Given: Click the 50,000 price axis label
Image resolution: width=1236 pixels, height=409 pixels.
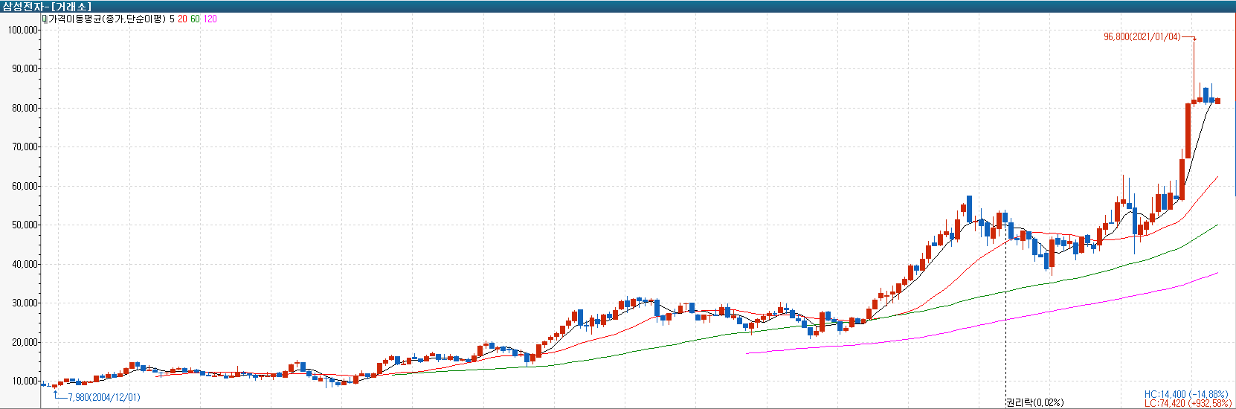Looking at the screenshot, I should 24,225.
